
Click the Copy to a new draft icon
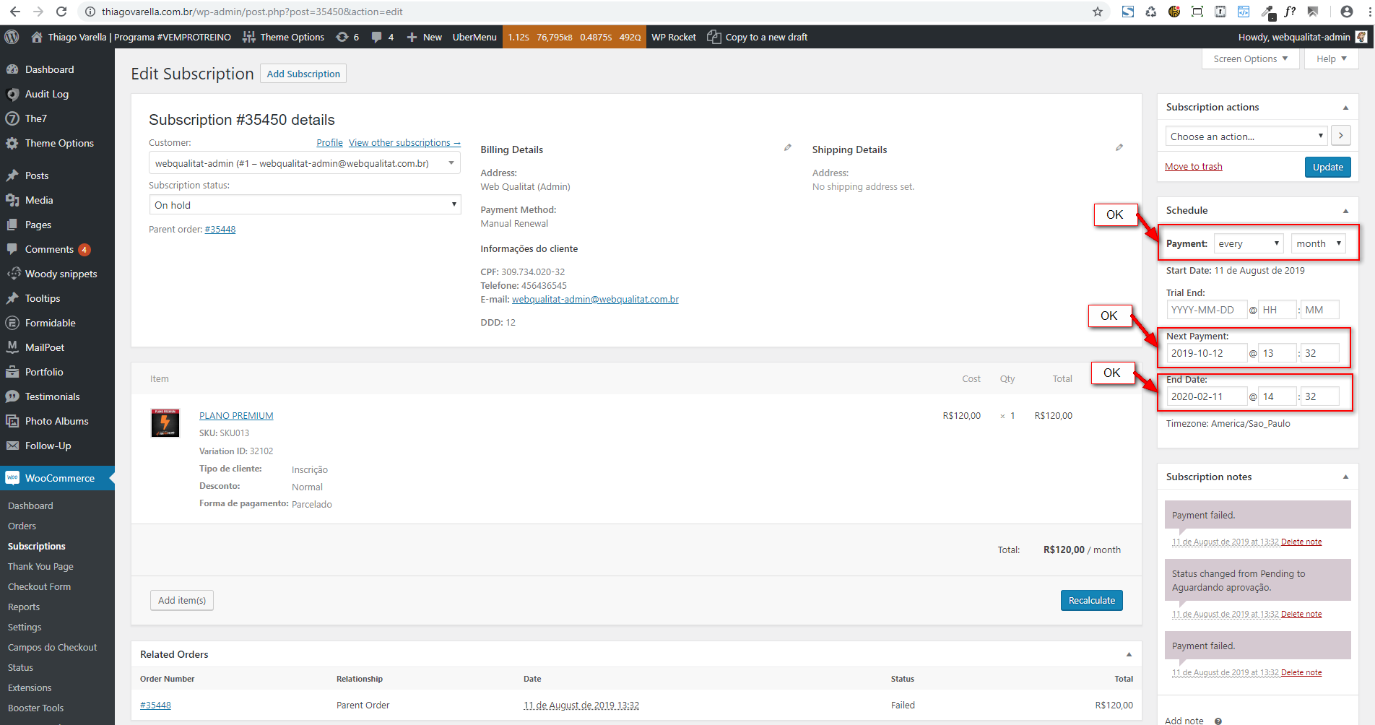tap(713, 37)
